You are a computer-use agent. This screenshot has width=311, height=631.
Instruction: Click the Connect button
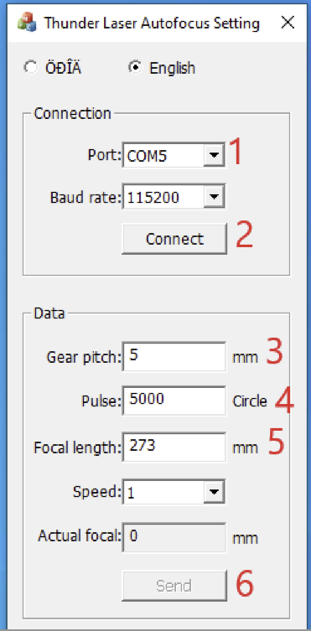(x=174, y=239)
